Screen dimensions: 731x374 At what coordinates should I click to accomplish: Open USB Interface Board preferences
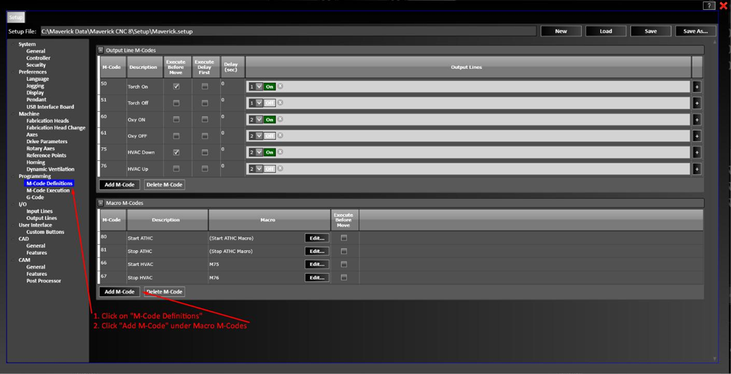pos(50,107)
